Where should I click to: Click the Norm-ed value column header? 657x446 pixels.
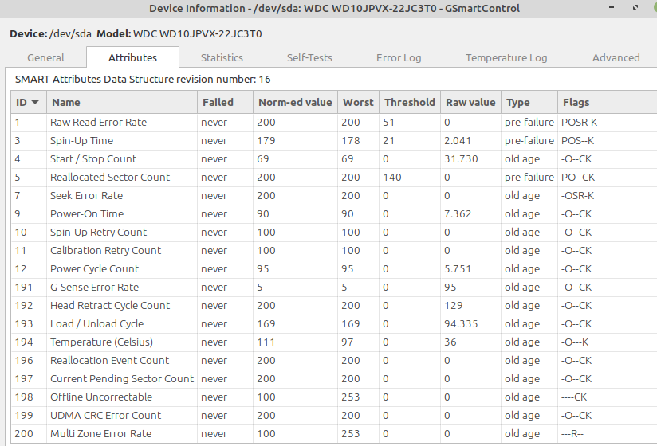294,102
